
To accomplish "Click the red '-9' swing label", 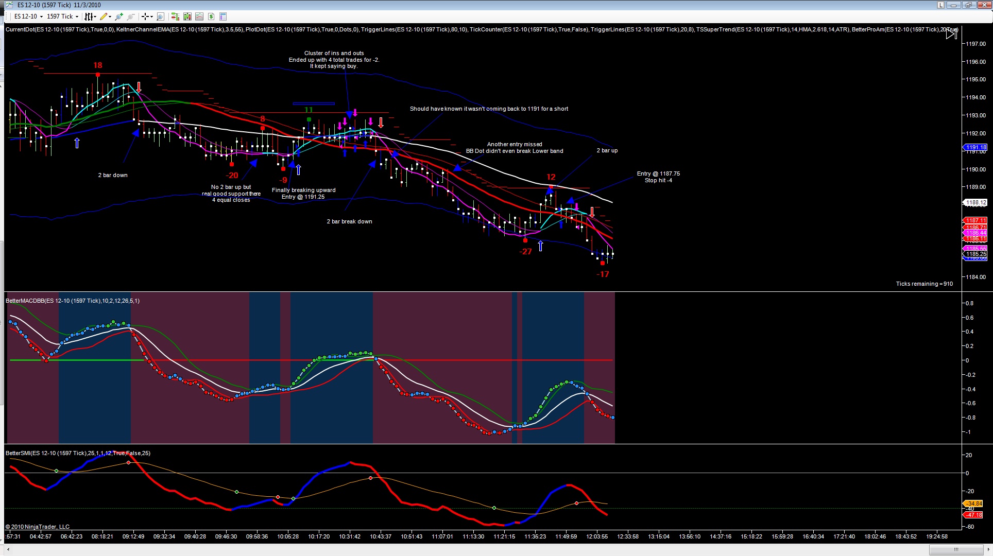I will [283, 180].
